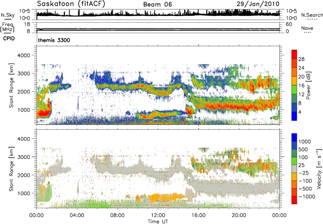This screenshot has height=224, width=323.
Task: Click the red bottom of the velocity colorbar
Action: click(x=294, y=201)
